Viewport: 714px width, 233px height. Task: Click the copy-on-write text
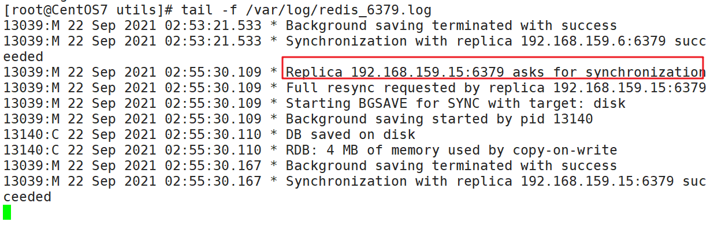(x=565, y=151)
